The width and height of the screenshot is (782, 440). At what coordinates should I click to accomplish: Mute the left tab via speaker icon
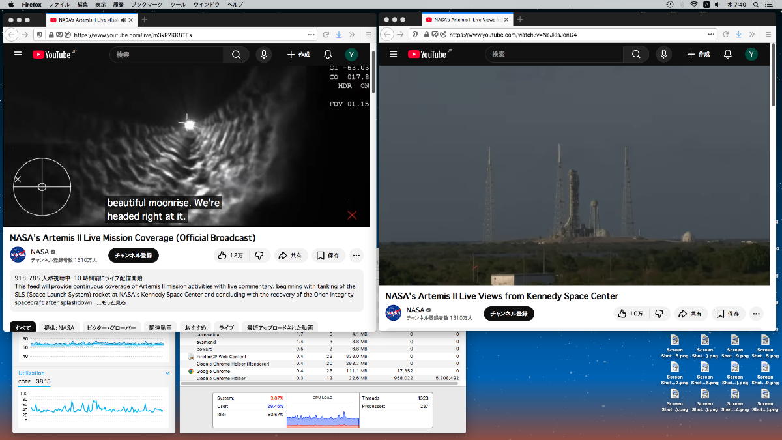pyautogui.click(x=124, y=20)
